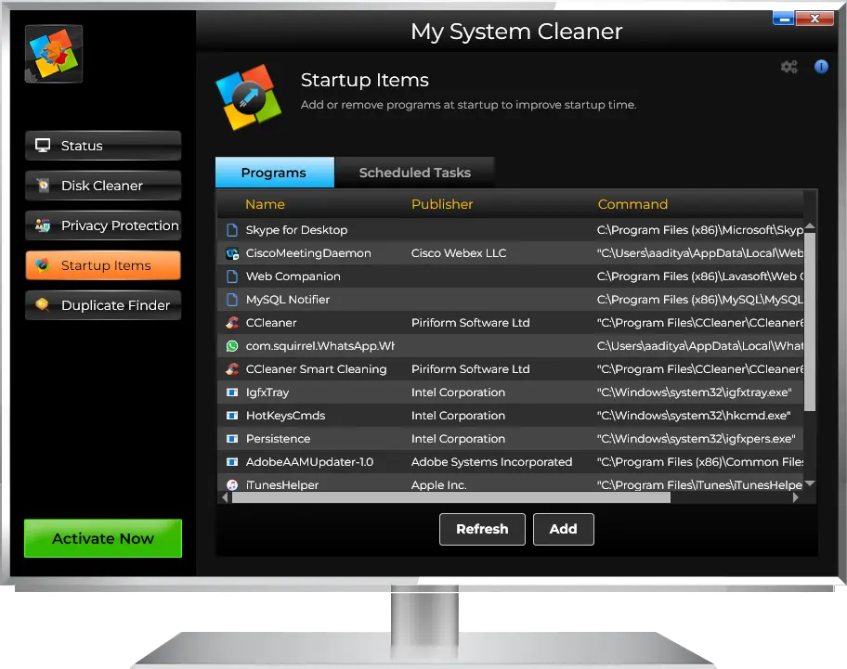The image size is (847, 669).
Task: Click the blue info icon
Action: [821, 67]
